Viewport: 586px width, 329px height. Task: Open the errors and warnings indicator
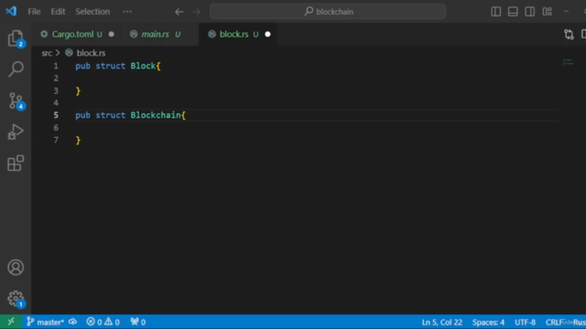pos(103,322)
